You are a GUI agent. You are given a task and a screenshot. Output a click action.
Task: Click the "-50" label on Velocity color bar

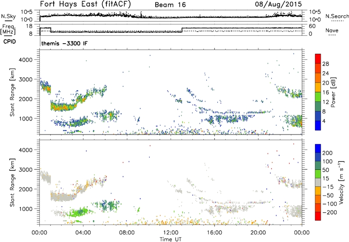[328, 195]
